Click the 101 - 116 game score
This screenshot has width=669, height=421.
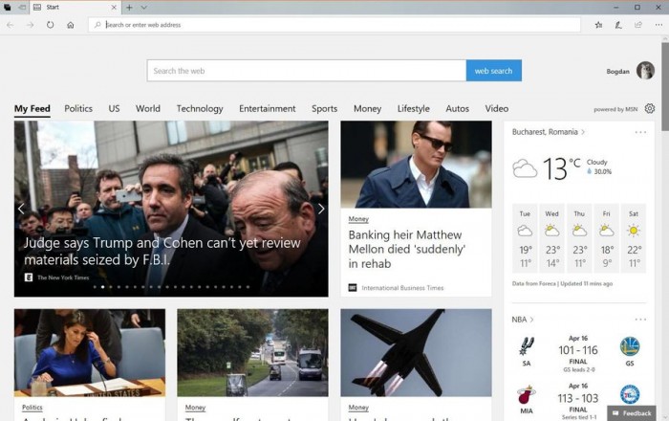578,350
